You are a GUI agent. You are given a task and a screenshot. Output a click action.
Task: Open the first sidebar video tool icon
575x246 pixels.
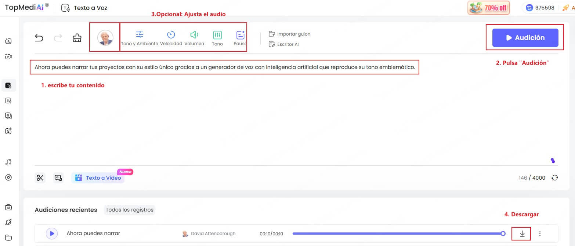[8, 41]
